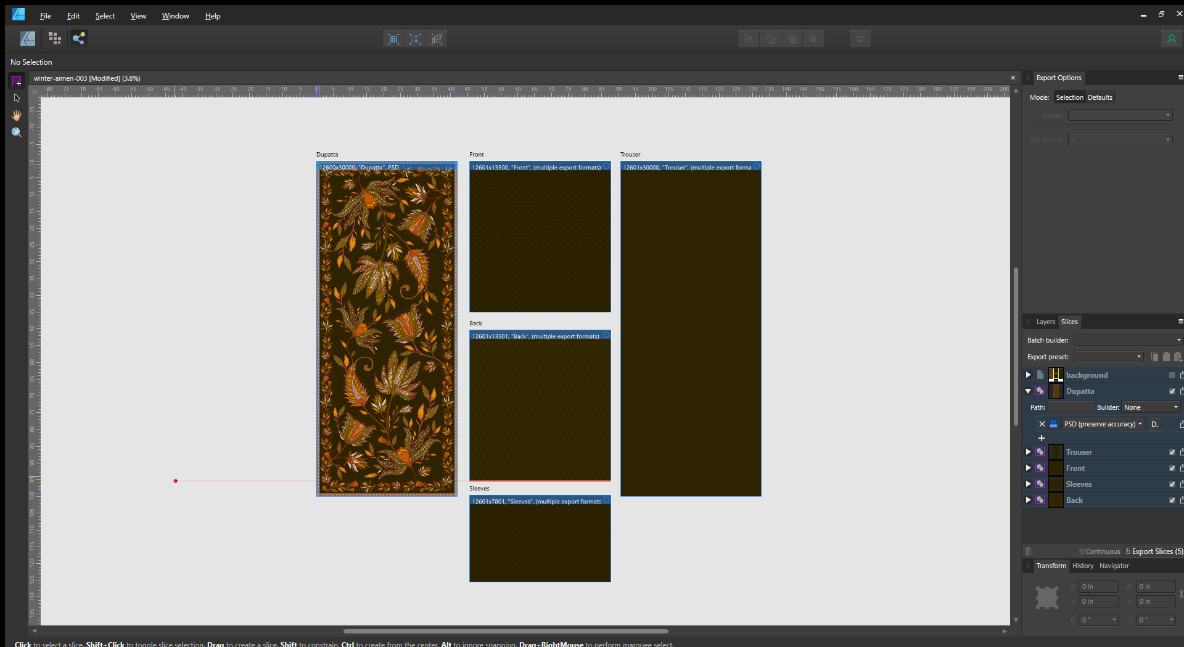Click the Trouser slice type icon
This screenshot has height=647, width=1184.
tap(1040, 452)
